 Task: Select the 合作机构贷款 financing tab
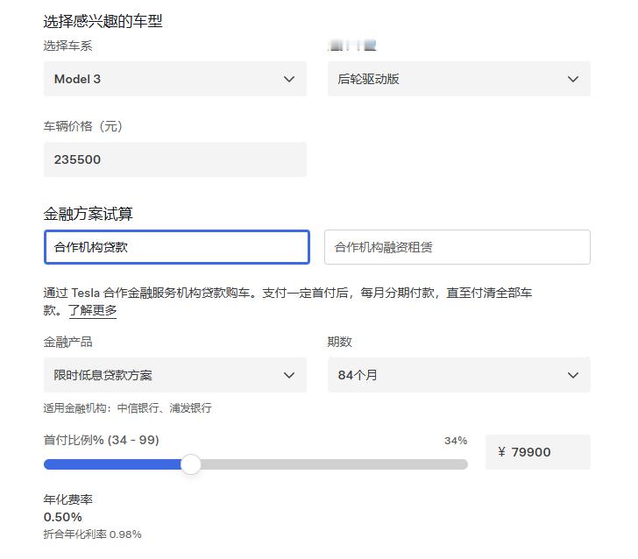(177, 247)
